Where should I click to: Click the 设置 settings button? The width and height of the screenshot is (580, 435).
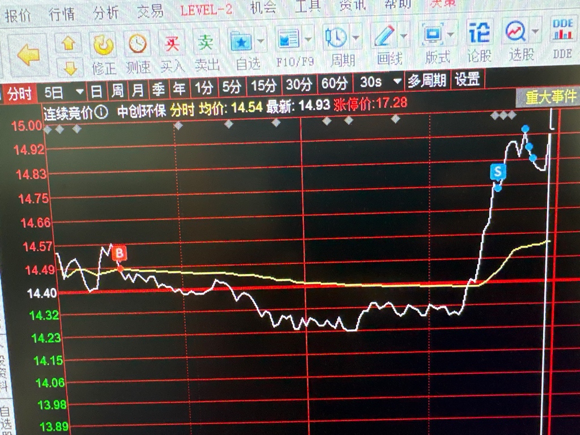coord(467,79)
